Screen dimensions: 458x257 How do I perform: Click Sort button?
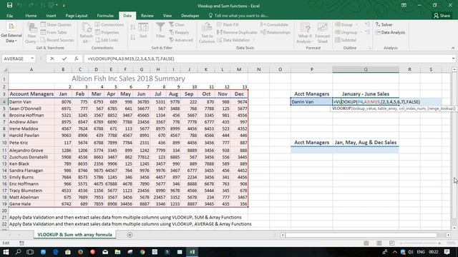143,31
